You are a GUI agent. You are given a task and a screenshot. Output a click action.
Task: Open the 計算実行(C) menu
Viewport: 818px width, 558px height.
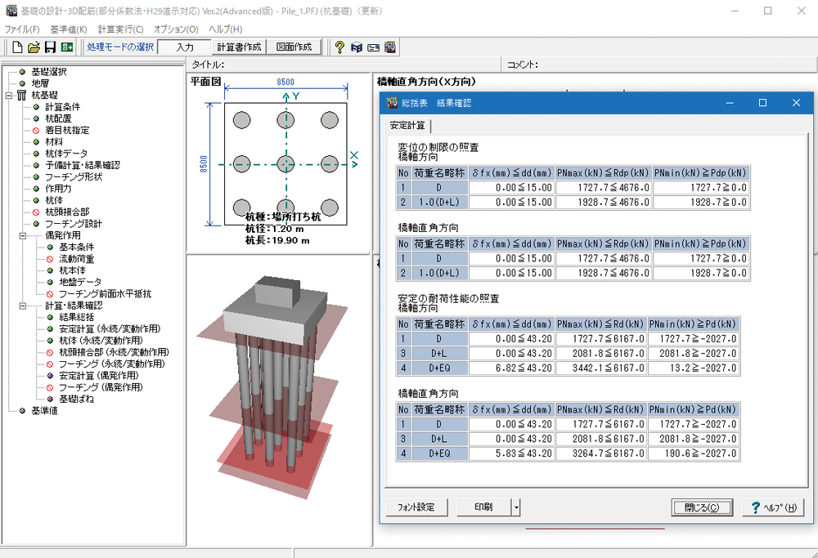point(120,29)
